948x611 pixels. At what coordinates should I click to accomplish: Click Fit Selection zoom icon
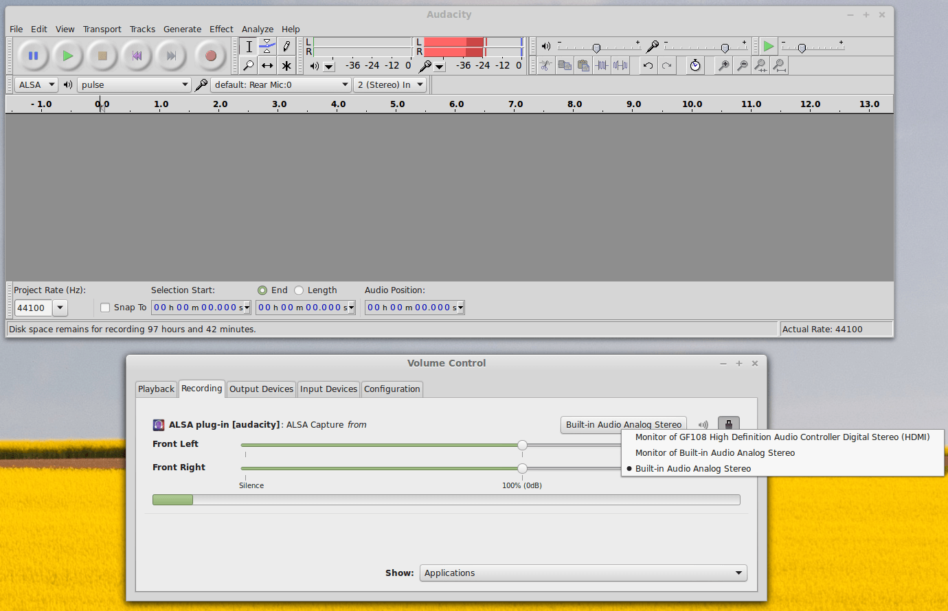coord(760,65)
